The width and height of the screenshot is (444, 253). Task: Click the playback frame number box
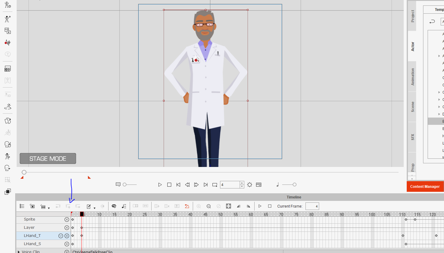[230, 185]
